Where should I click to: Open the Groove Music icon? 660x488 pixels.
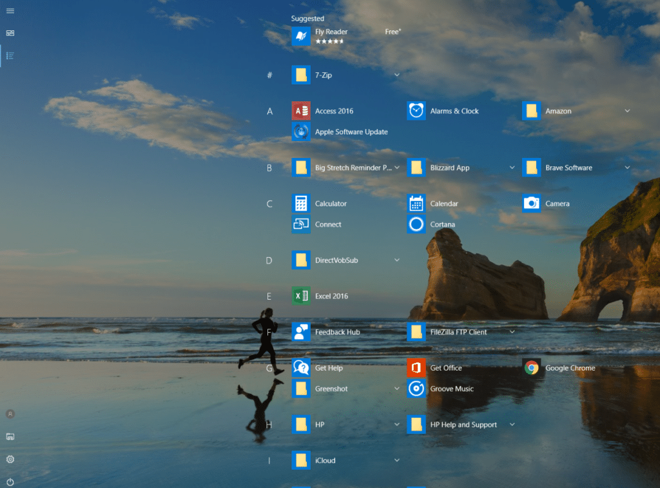(416, 389)
